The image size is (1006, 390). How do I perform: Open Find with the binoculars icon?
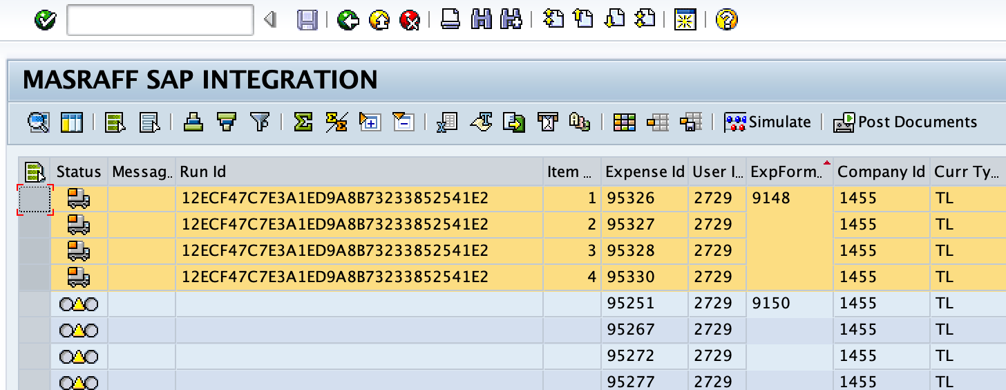481,19
